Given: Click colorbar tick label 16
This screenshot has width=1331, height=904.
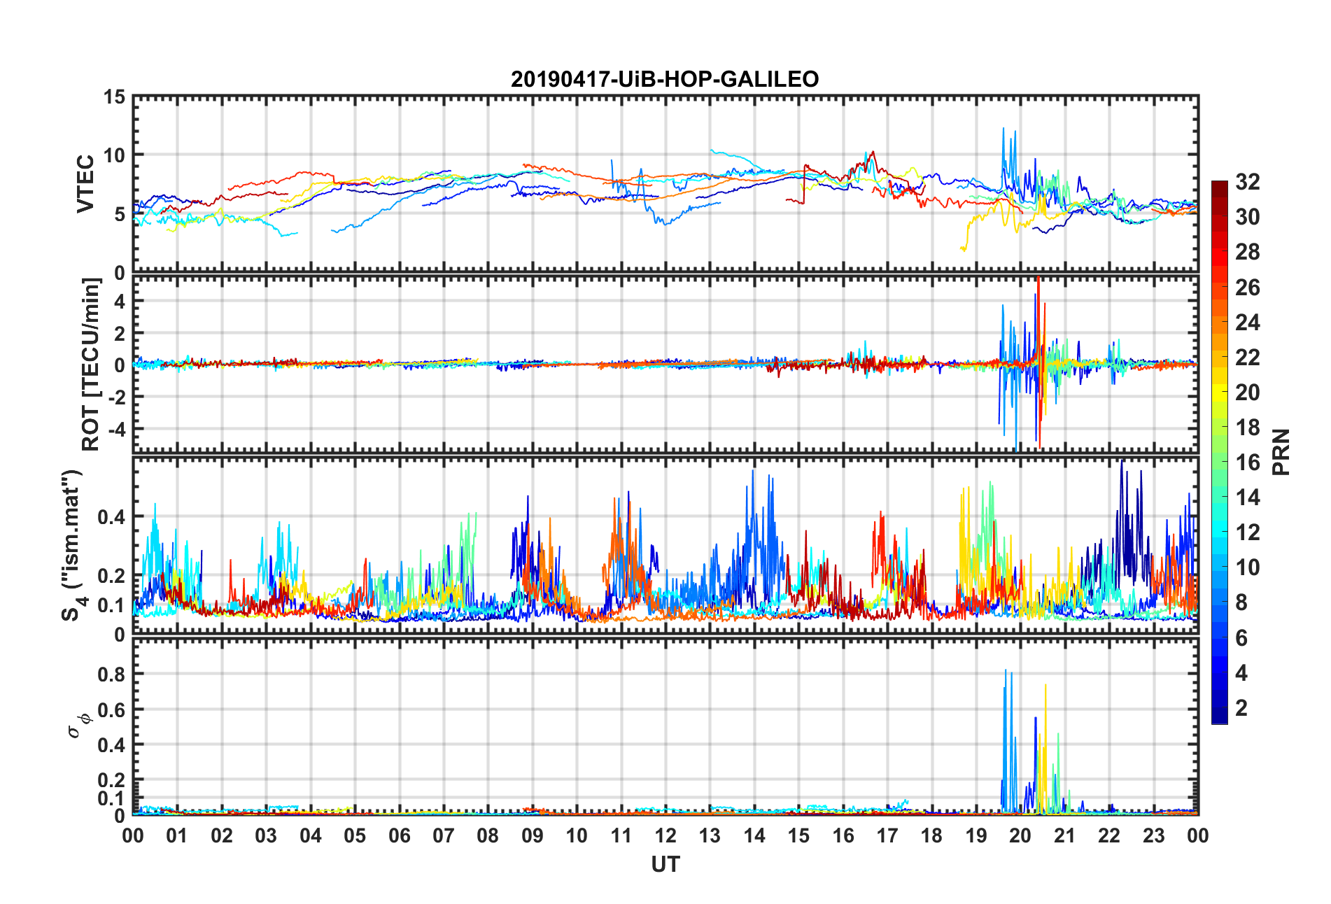Looking at the screenshot, I should coord(1248,462).
